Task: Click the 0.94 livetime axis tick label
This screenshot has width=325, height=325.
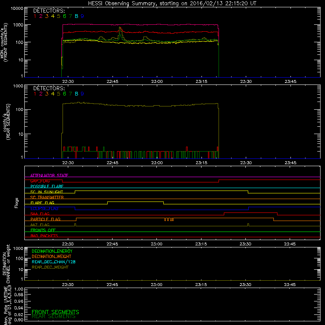Action: [19, 308]
